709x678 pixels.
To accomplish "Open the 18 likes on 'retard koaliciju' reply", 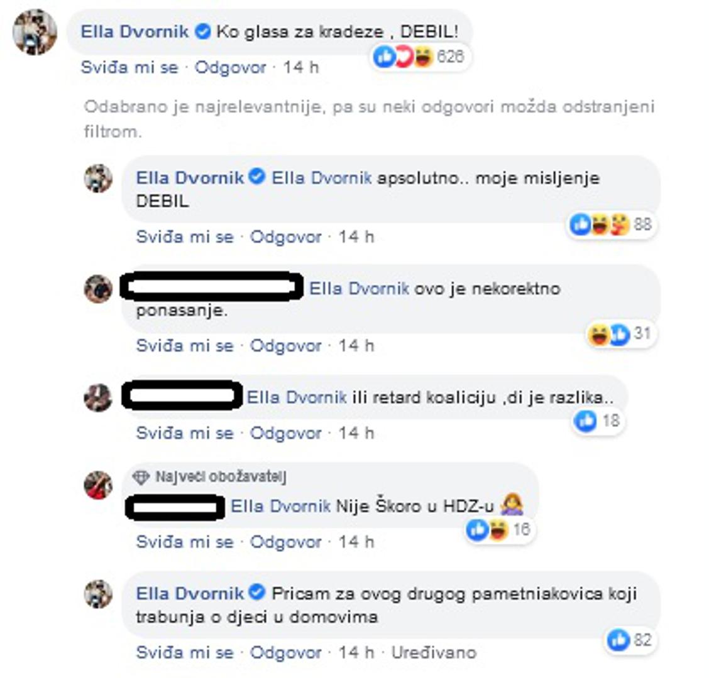I will (597, 421).
